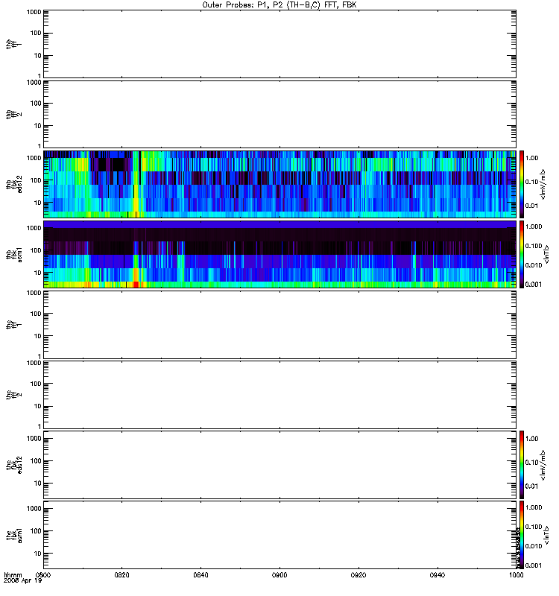Image resolution: width=559 pixels, height=596 pixels.
Task: Click the 'hhmm' time format label
Action: [13, 575]
